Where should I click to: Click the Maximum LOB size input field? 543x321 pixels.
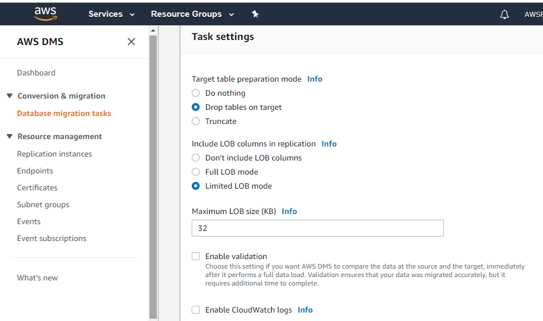(x=317, y=228)
